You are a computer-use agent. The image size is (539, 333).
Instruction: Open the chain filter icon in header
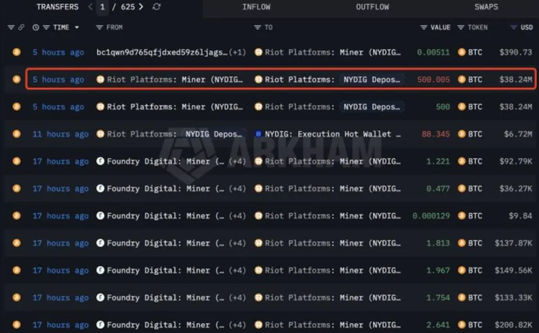pyautogui.click(x=11, y=27)
